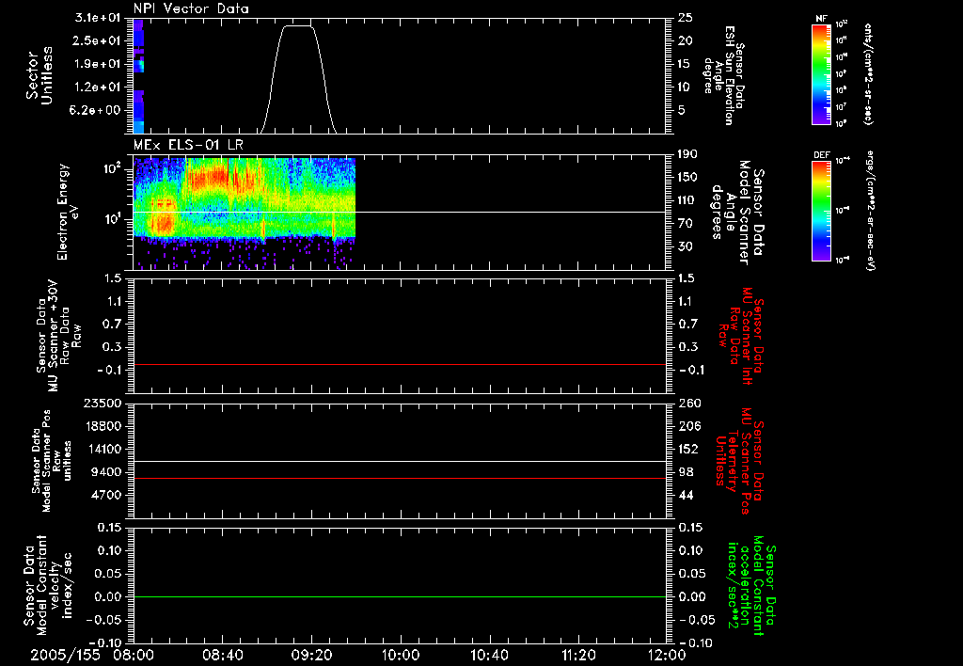Click the NPI sector data strip at 08:00
The width and height of the screenshot is (963, 666).
tap(139, 76)
